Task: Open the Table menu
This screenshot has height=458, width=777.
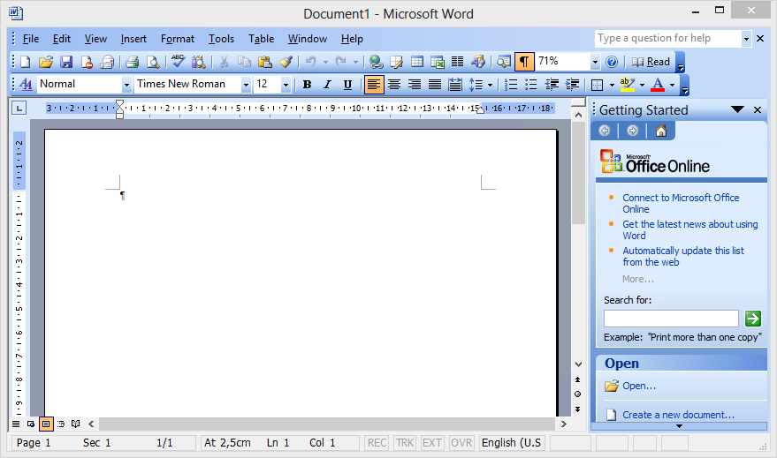Action: point(261,39)
